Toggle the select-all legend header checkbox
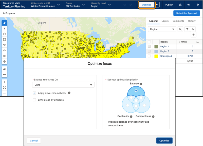 (149, 42)
